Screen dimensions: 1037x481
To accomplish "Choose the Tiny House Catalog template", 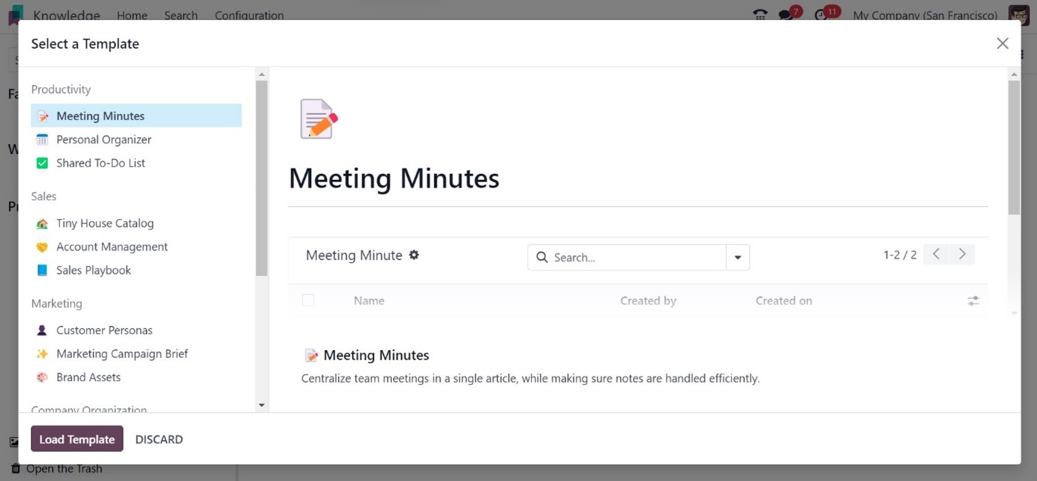I will click(104, 223).
